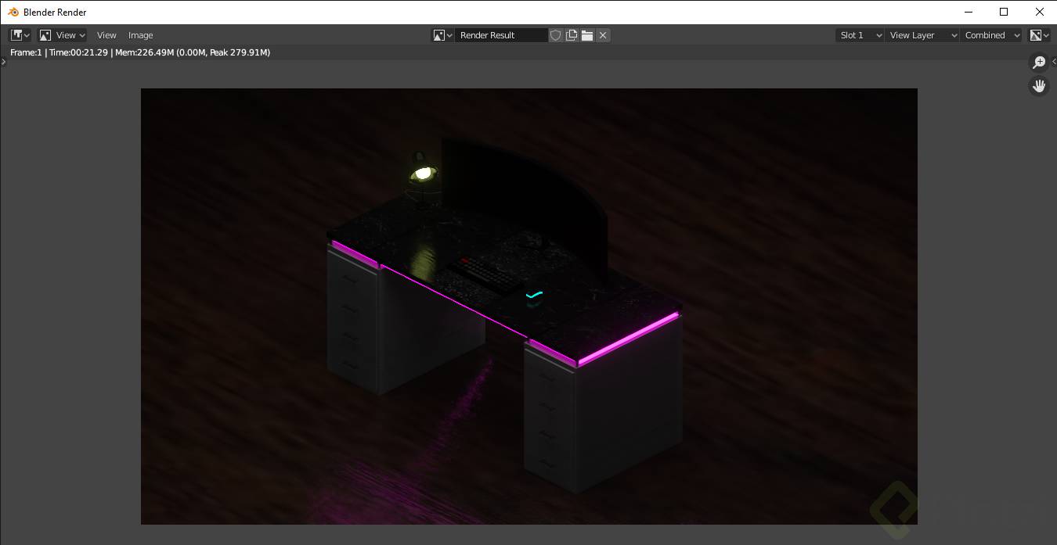Open the Combined render pass dropdown
The height and width of the screenshot is (545, 1057).
pos(991,34)
